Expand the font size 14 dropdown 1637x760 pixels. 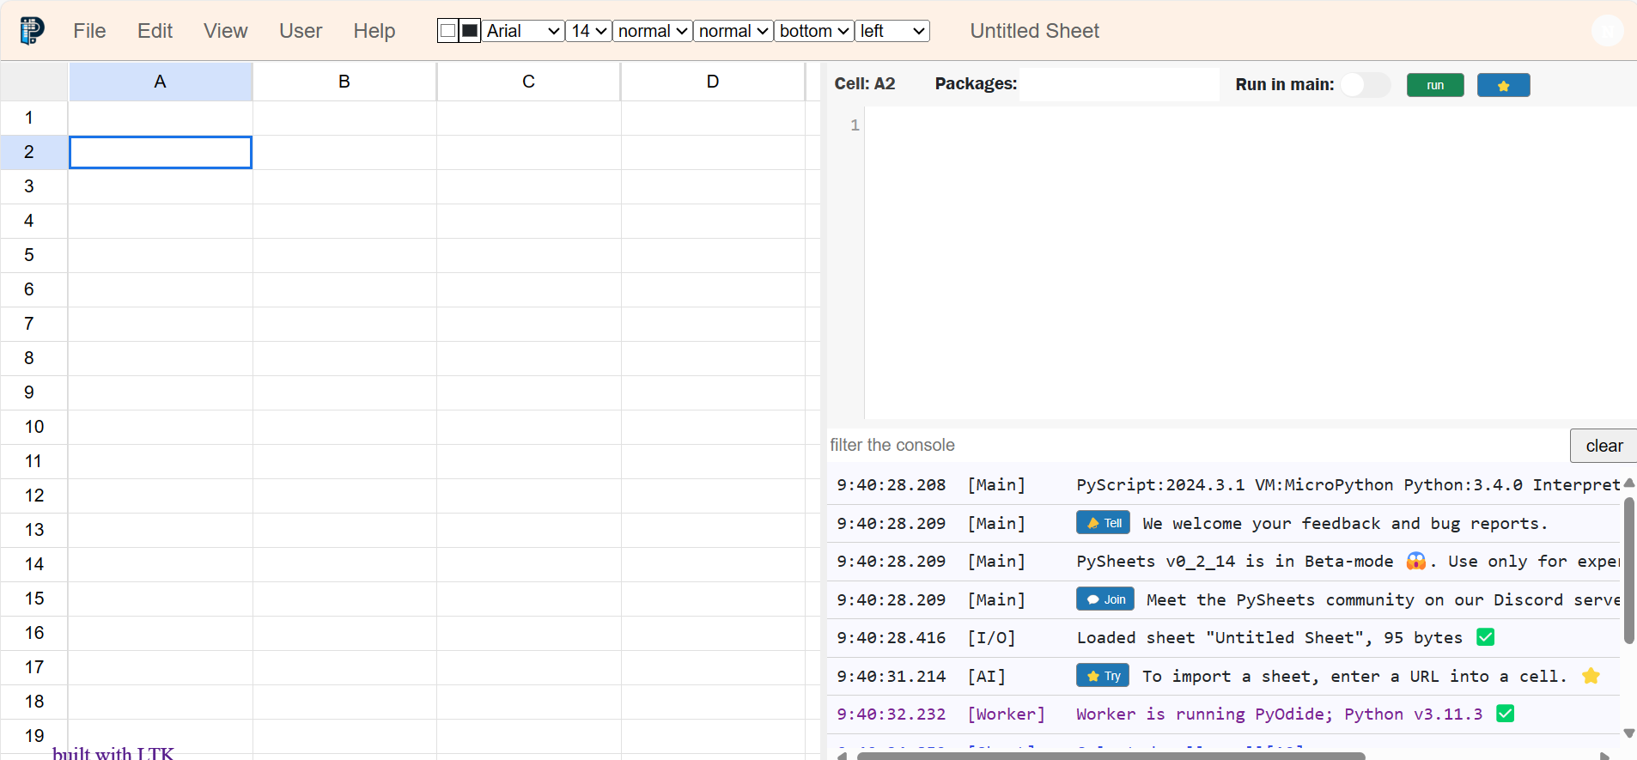(589, 31)
